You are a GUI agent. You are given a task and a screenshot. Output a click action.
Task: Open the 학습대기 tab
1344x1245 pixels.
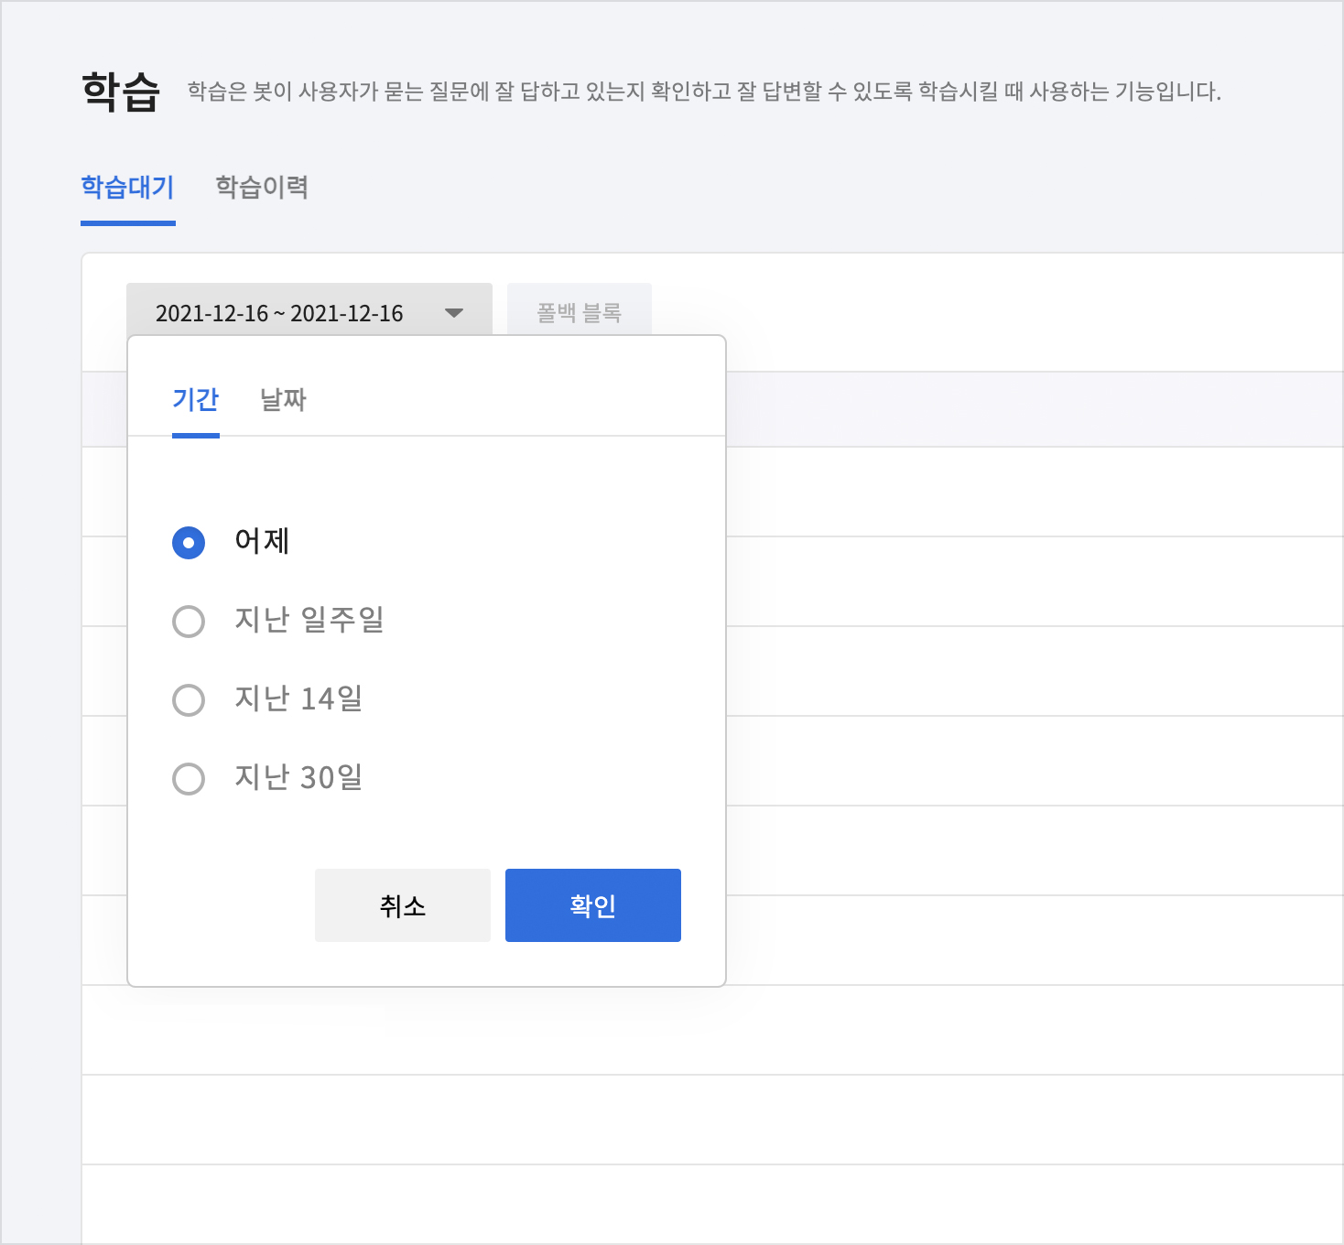[x=127, y=188]
